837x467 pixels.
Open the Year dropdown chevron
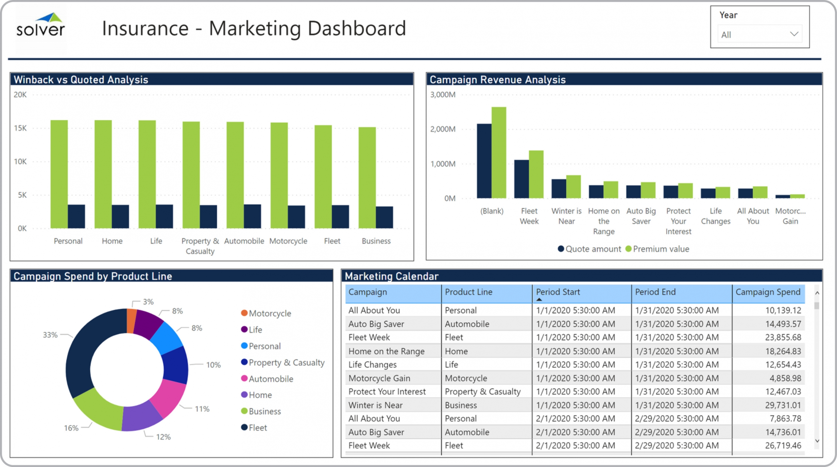[794, 34]
